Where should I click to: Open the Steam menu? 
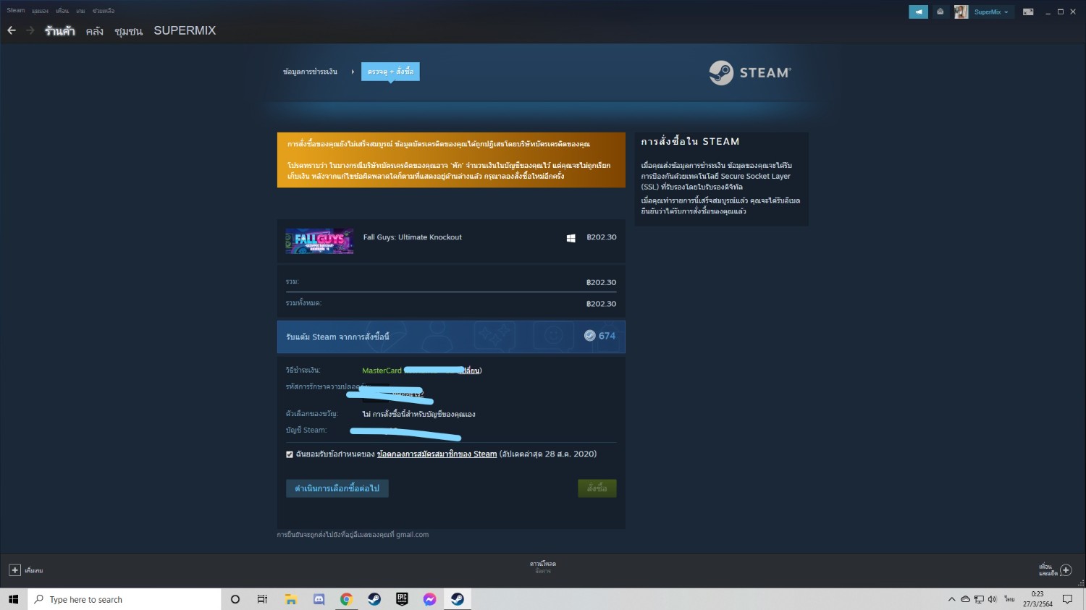coord(16,11)
